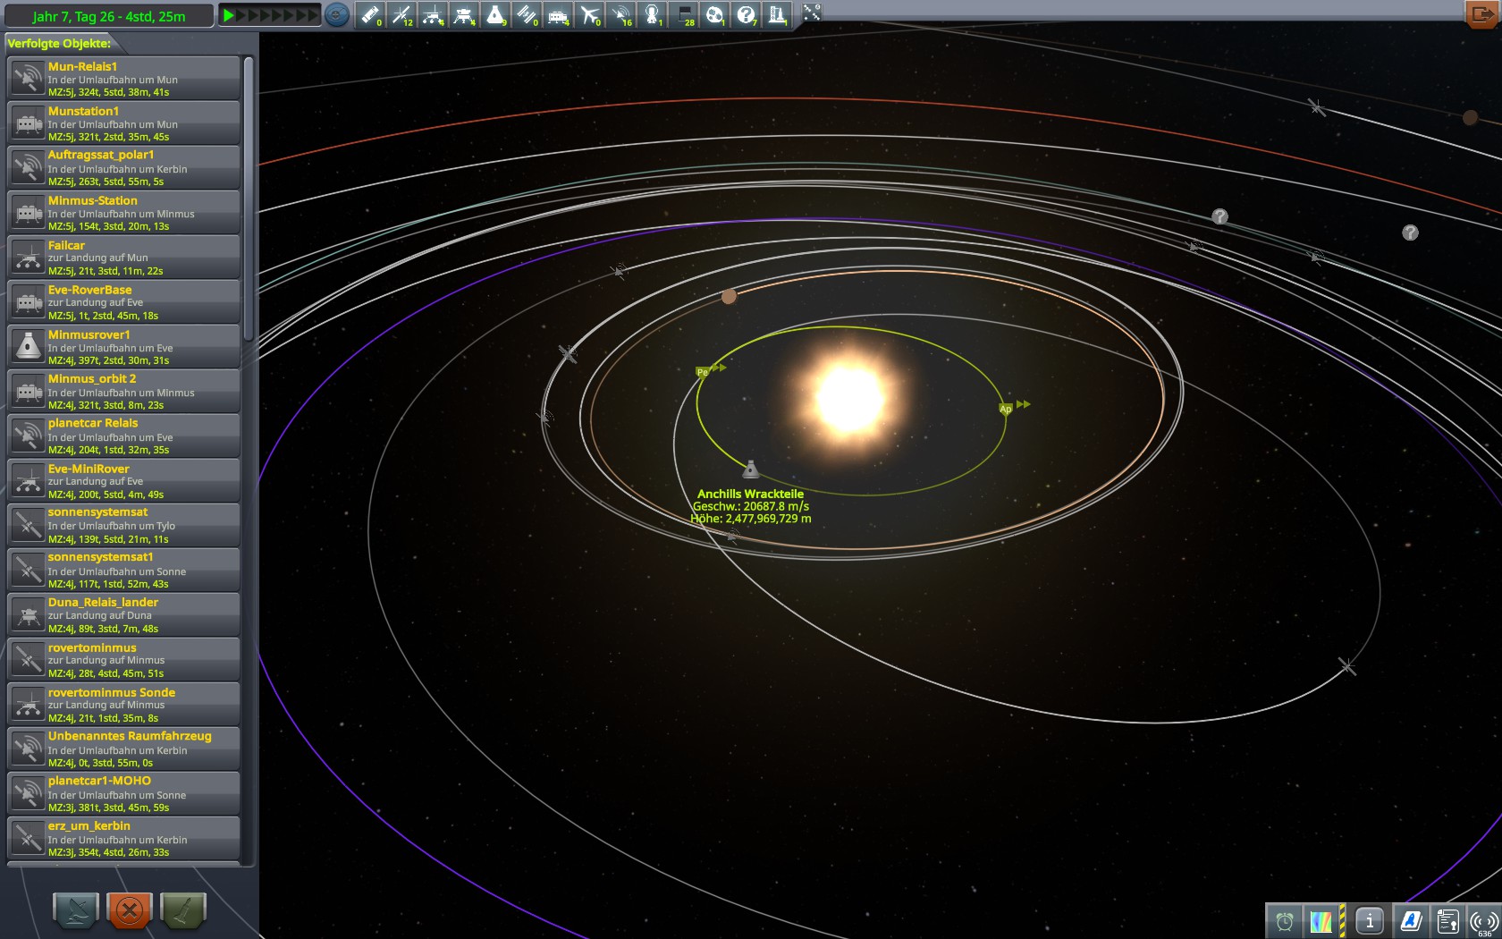
Task: Select the Eve-RoverBase vessel entry
Action: click(123, 302)
